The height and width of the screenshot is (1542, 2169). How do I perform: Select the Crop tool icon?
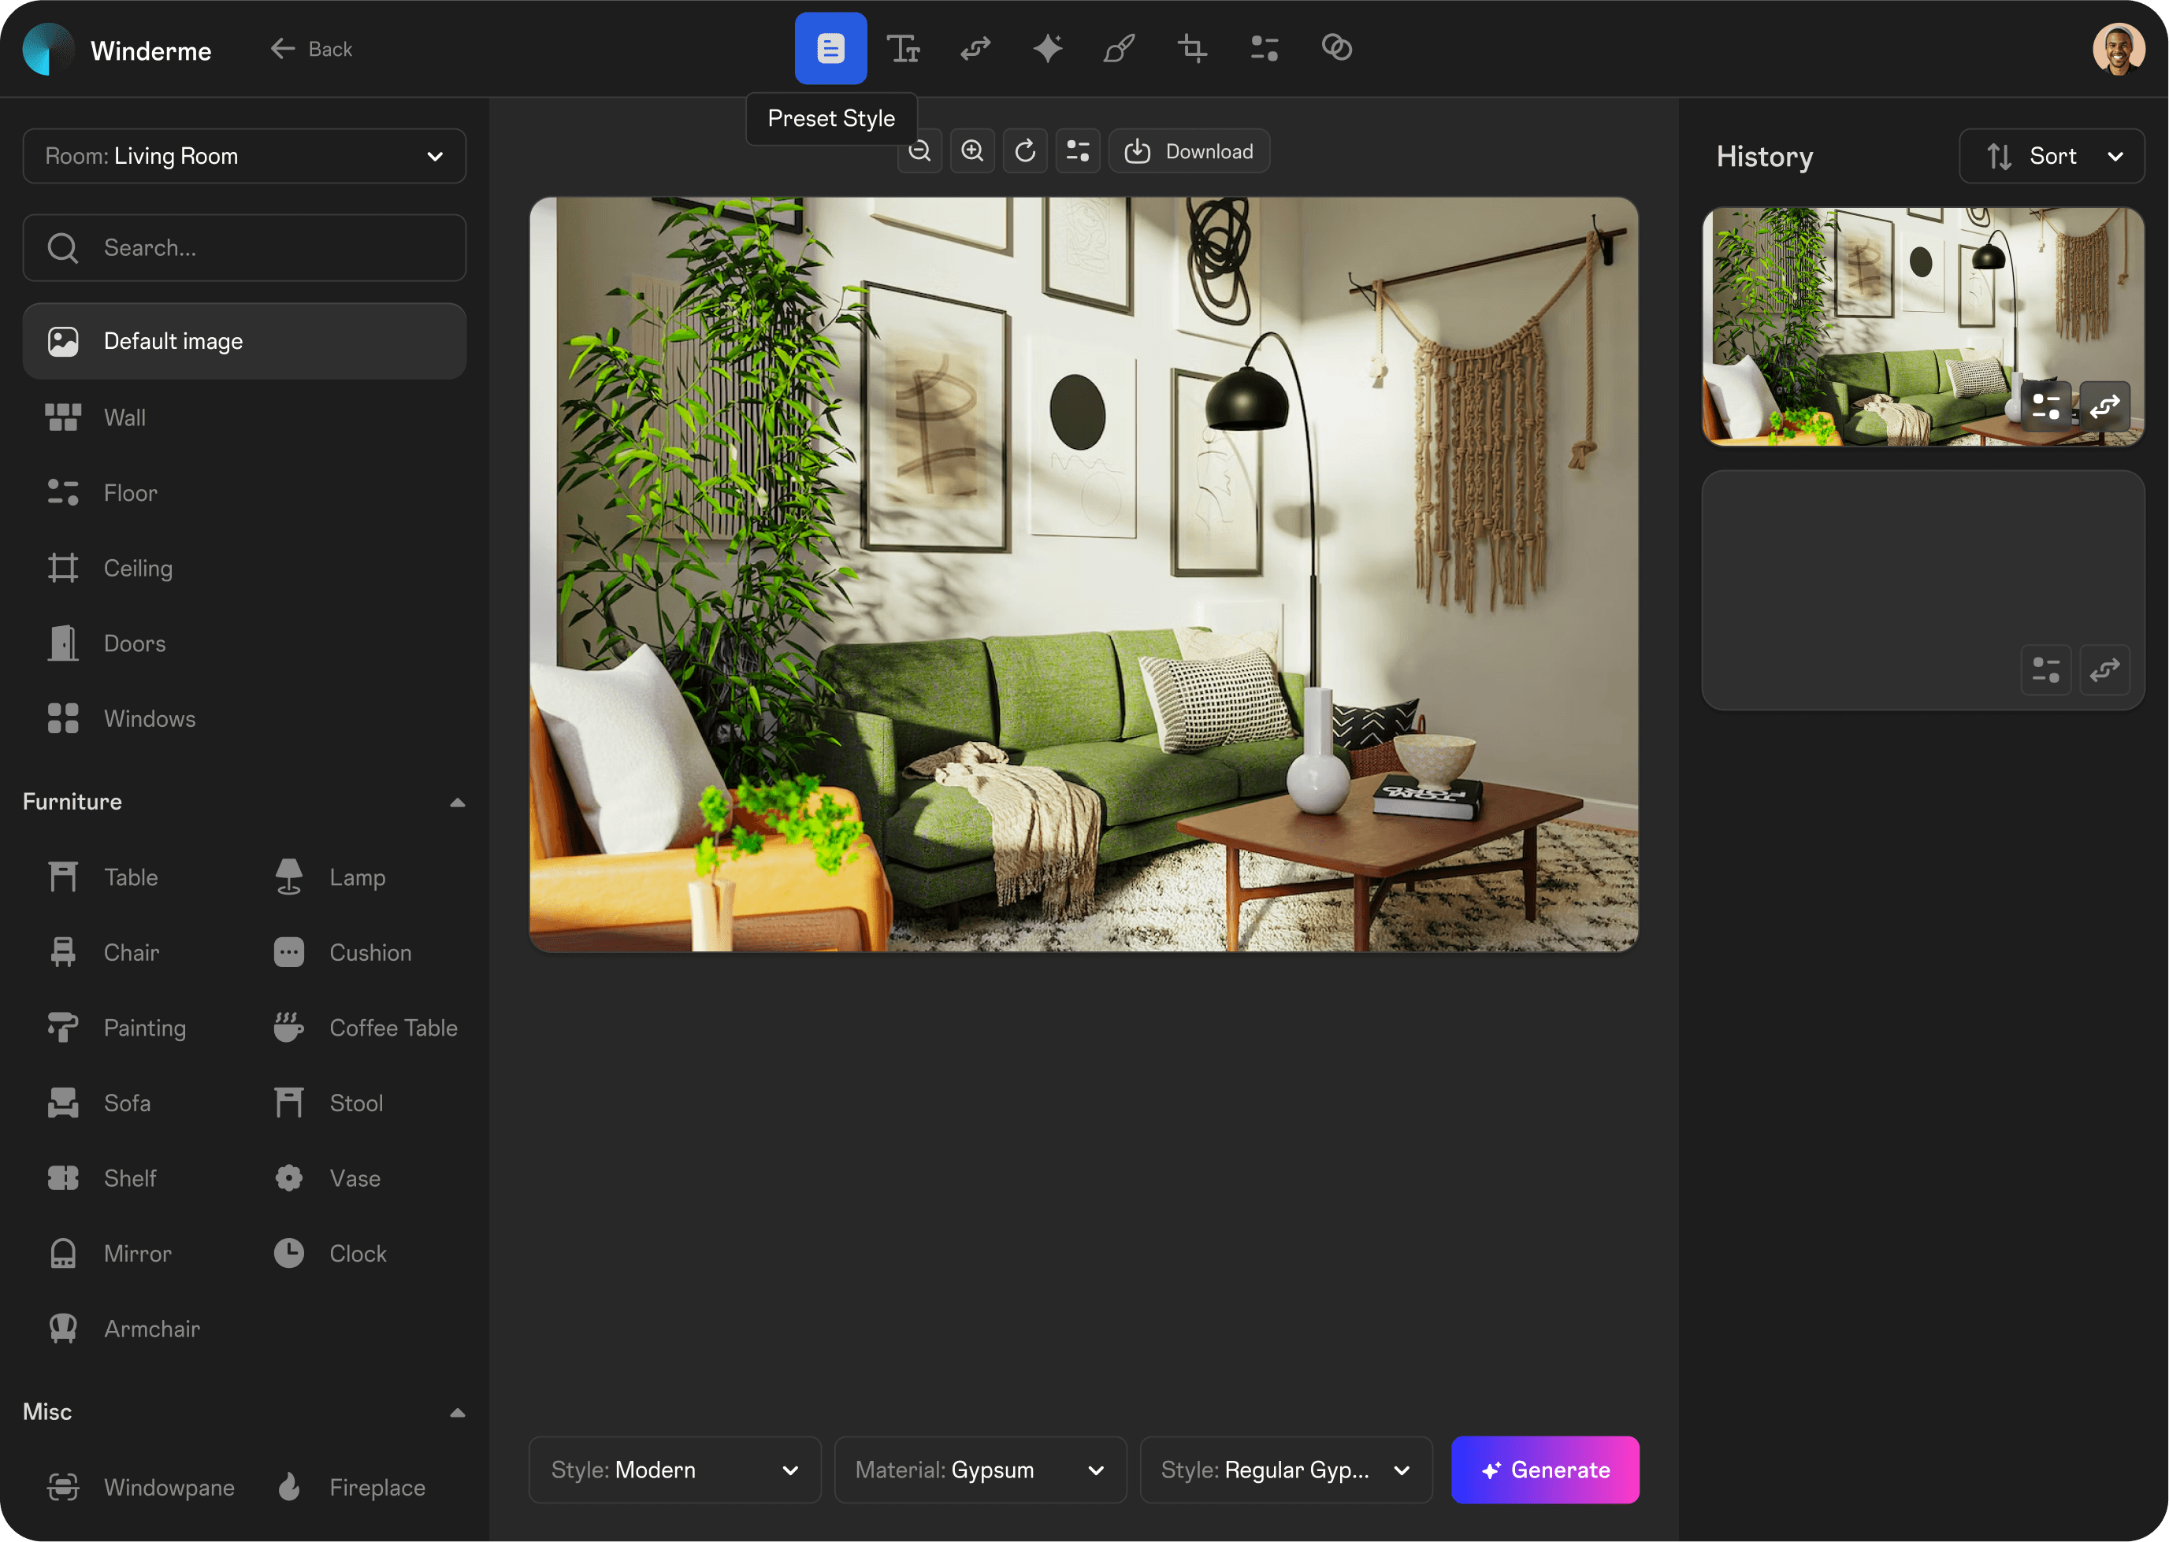[x=1192, y=47]
